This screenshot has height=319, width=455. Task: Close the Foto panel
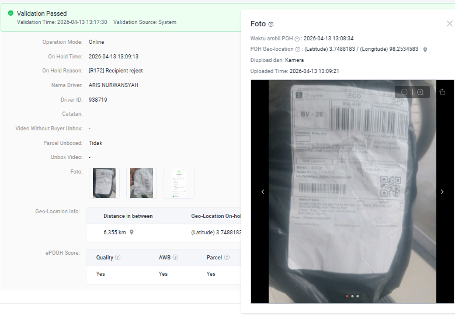[x=450, y=23]
